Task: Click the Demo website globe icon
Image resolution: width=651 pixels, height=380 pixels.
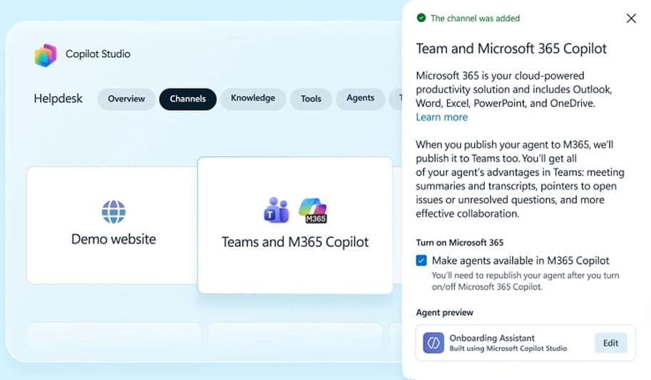Action: pos(113,212)
